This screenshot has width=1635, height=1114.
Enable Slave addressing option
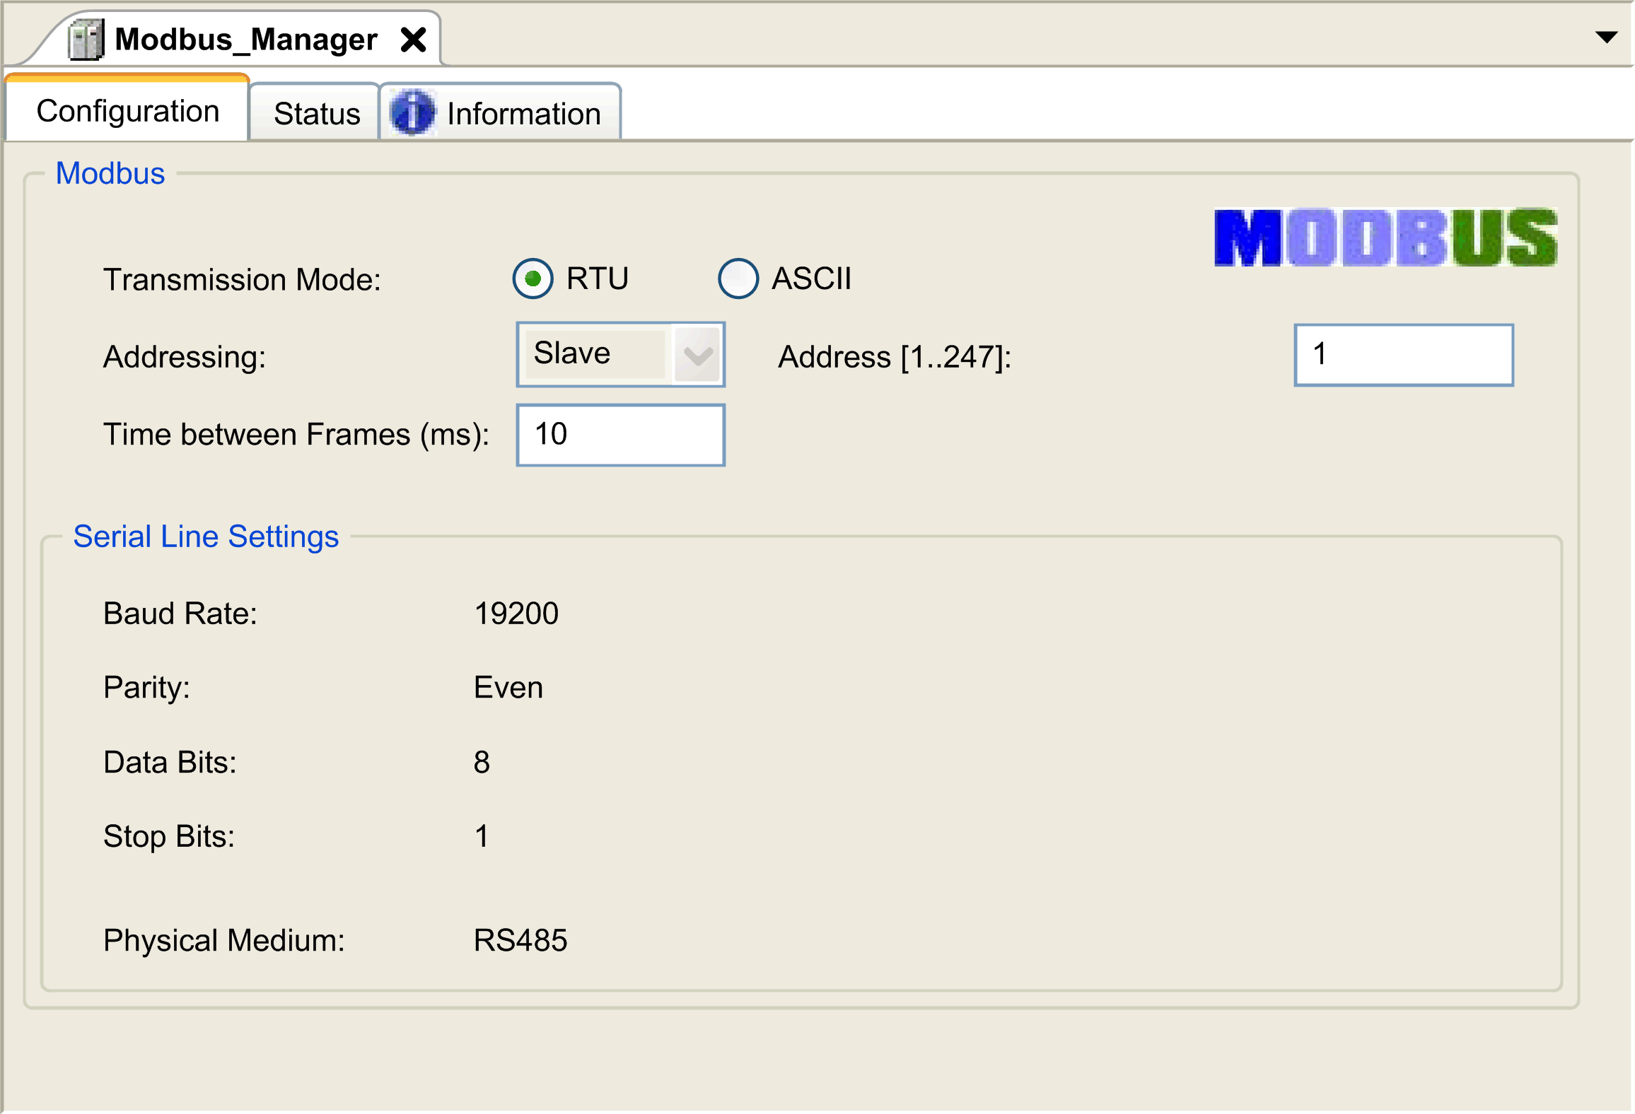click(594, 353)
